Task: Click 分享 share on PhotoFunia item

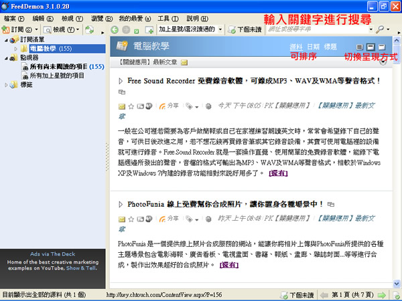Action: click(x=169, y=219)
